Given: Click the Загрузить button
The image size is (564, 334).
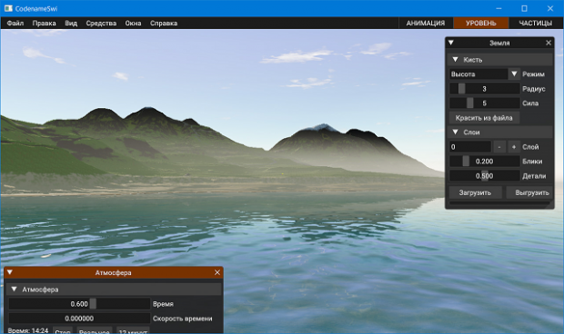Looking at the screenshot, I should point(475,192).
